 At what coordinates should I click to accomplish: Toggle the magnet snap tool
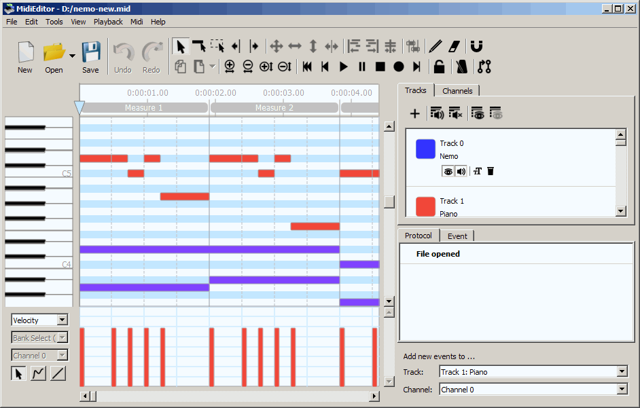[x=476, y=47]
